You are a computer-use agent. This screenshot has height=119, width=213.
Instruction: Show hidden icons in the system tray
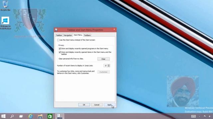(199, 116)
